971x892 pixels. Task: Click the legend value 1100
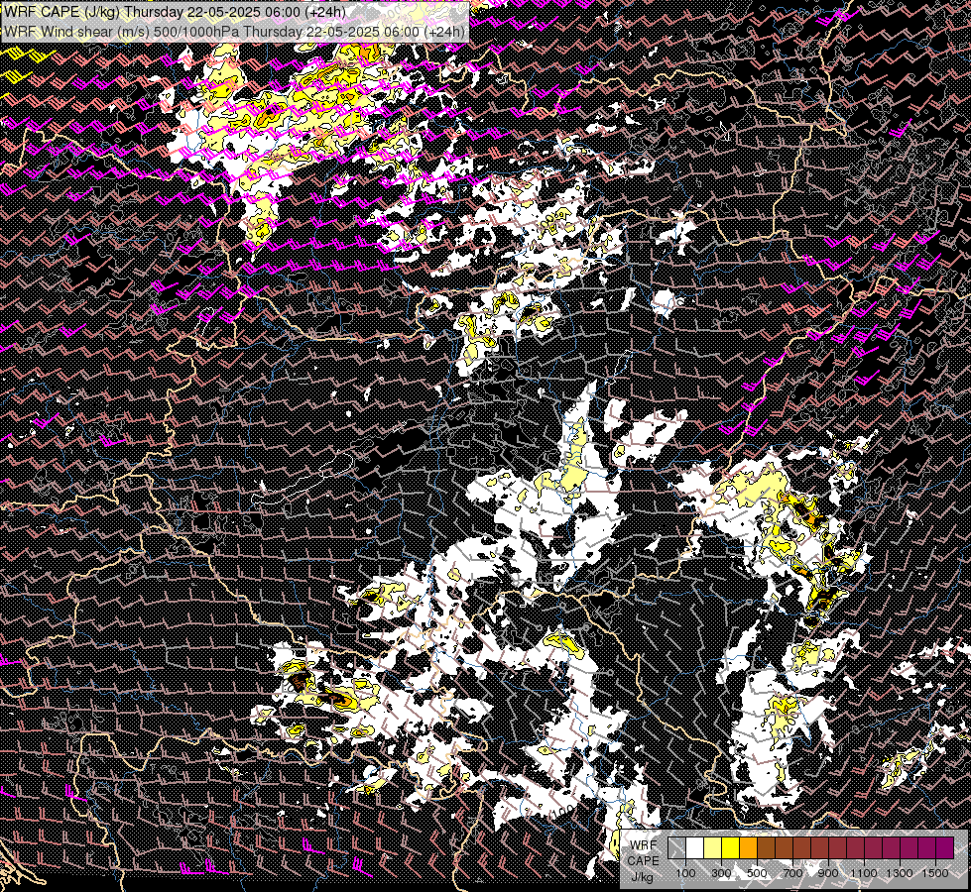[864, 873]
